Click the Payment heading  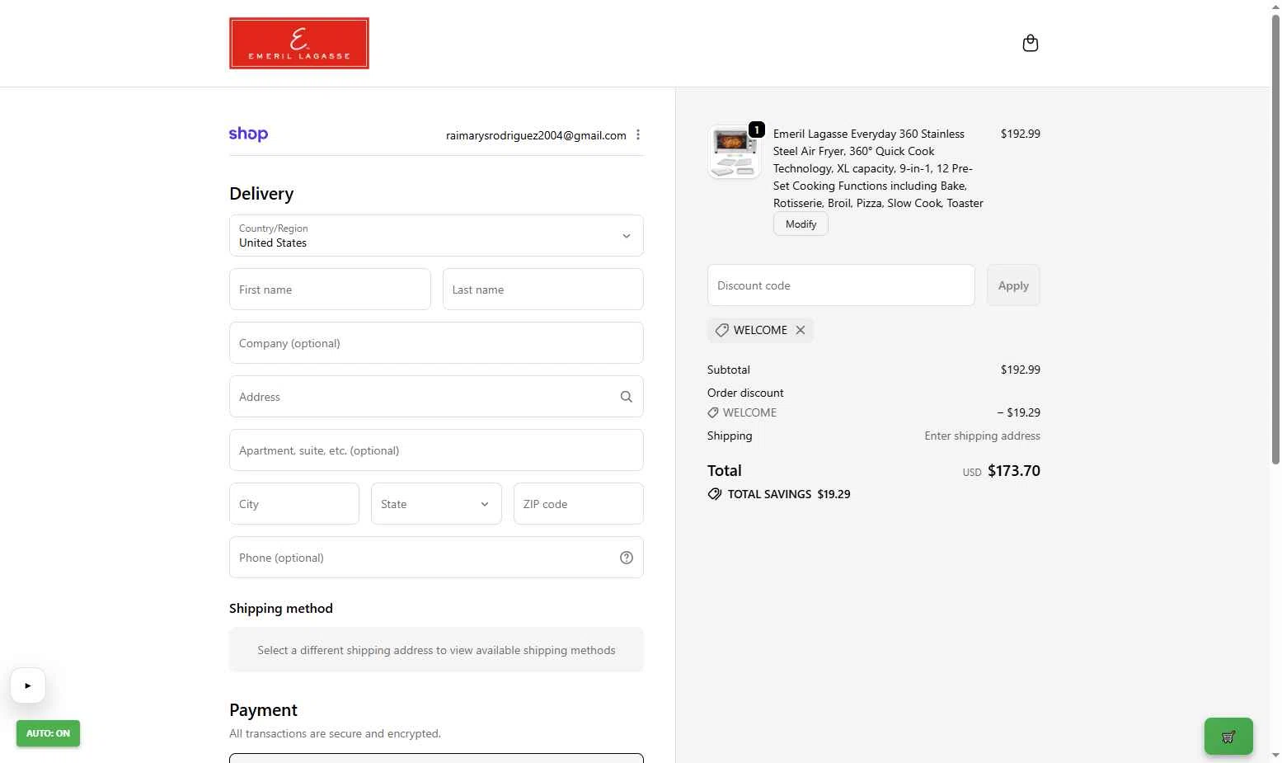tap(263, 710)
